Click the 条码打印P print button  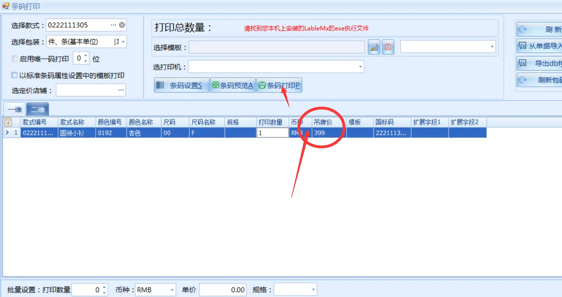tap(279, 85)
